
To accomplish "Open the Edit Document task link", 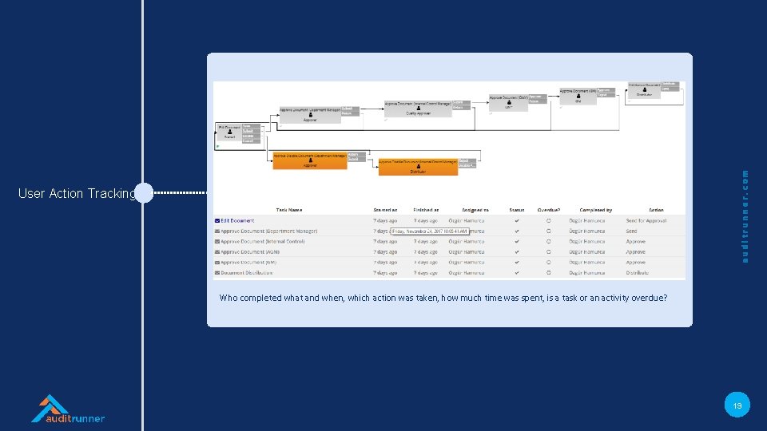I will (x=237, y=221).
